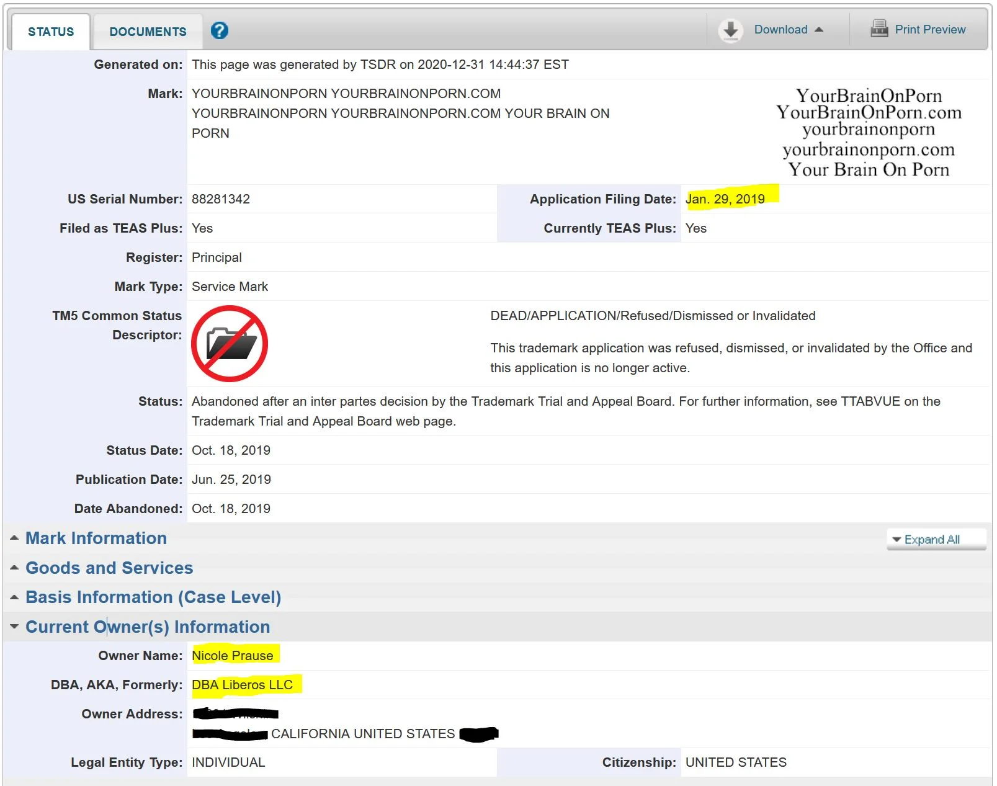
Task: Click the circular download arrow icon
Action: [x=731, y=30]
